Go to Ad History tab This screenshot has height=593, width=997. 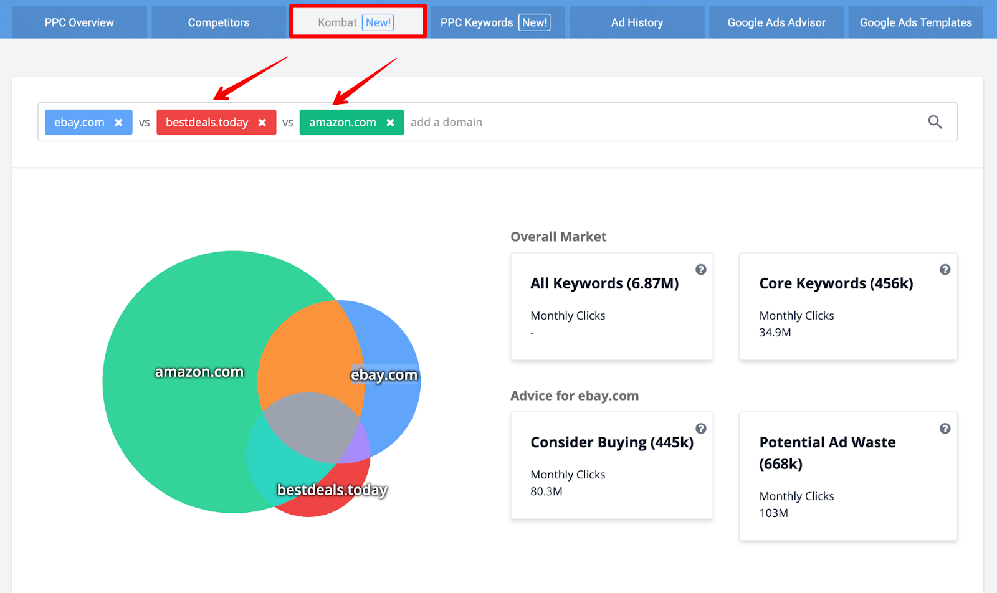(637, 22)
